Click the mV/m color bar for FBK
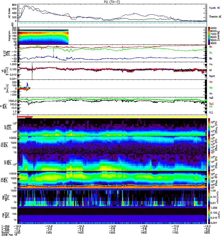This screenshot has height=239, width=224. pos(209,198)
